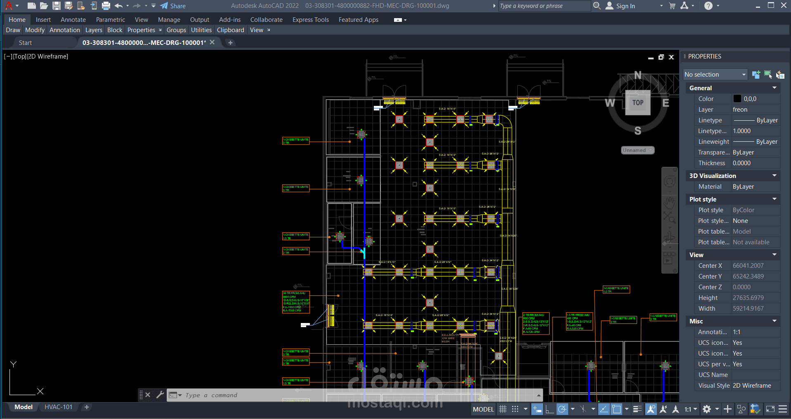Expand the Layers ribbon panel

(x=94, y=30)
